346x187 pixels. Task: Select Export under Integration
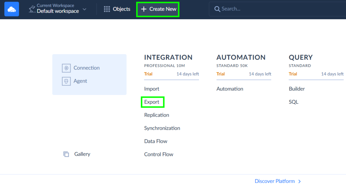[x=152, y=102]
